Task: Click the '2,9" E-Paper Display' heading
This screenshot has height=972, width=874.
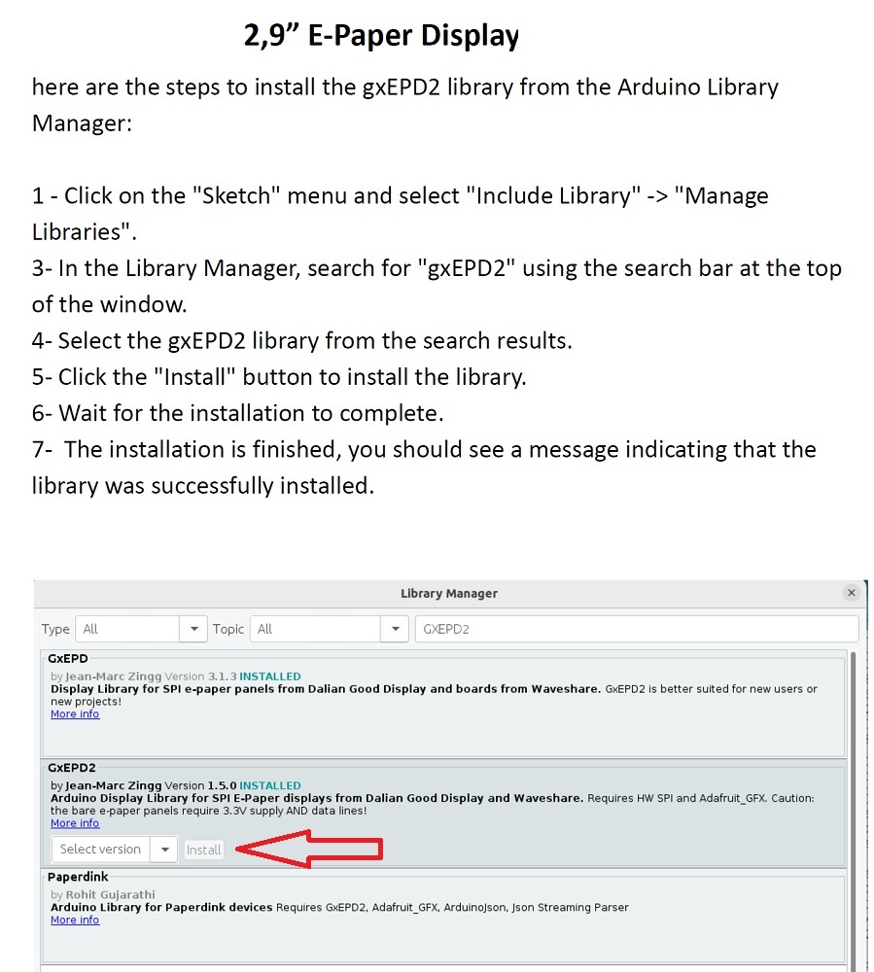Action: (381, 35)
